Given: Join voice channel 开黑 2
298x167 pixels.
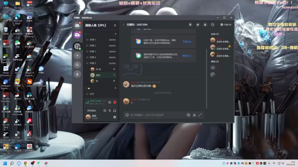Looking at the screenshot, I should tap(101, 46).
